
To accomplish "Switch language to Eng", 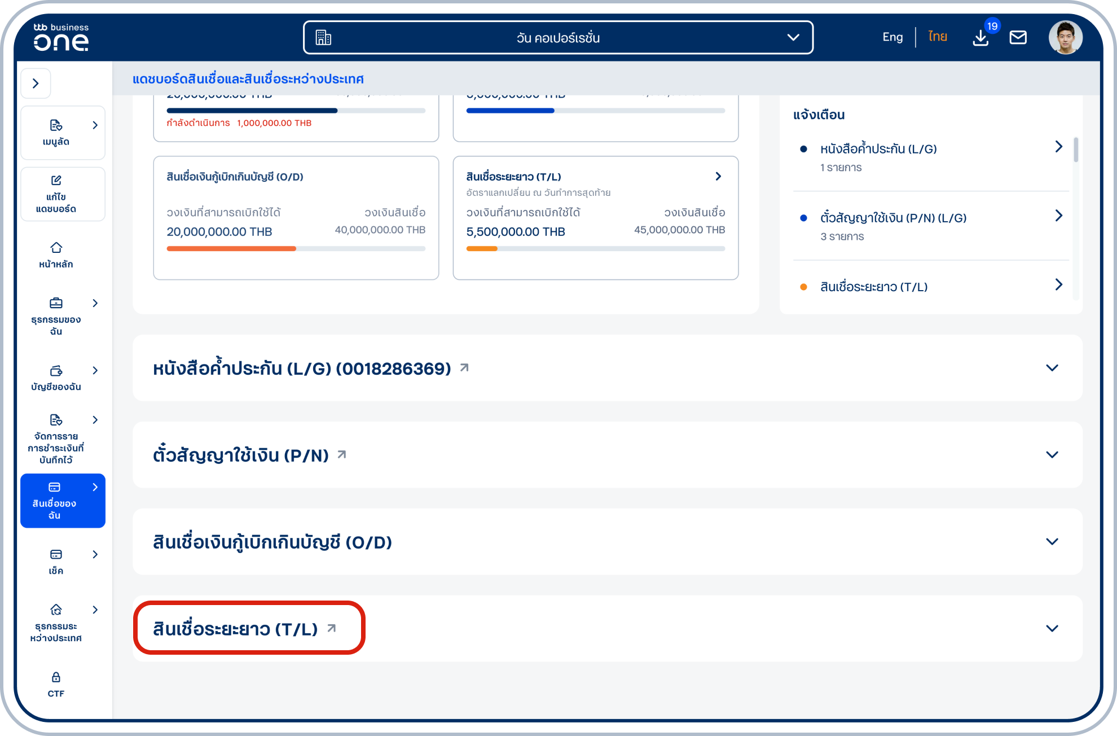I will point(892,36).
